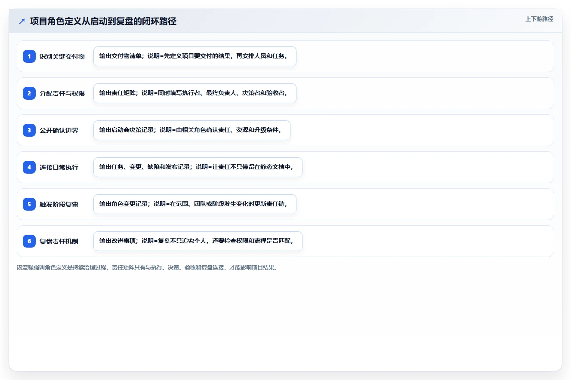
Task: Click the 分配责任与权限 step label
Action: tap(62, 93)
